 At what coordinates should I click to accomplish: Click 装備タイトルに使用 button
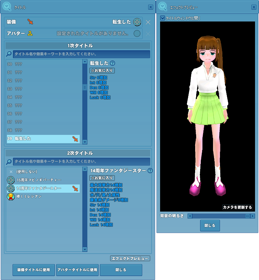point(34,270)
